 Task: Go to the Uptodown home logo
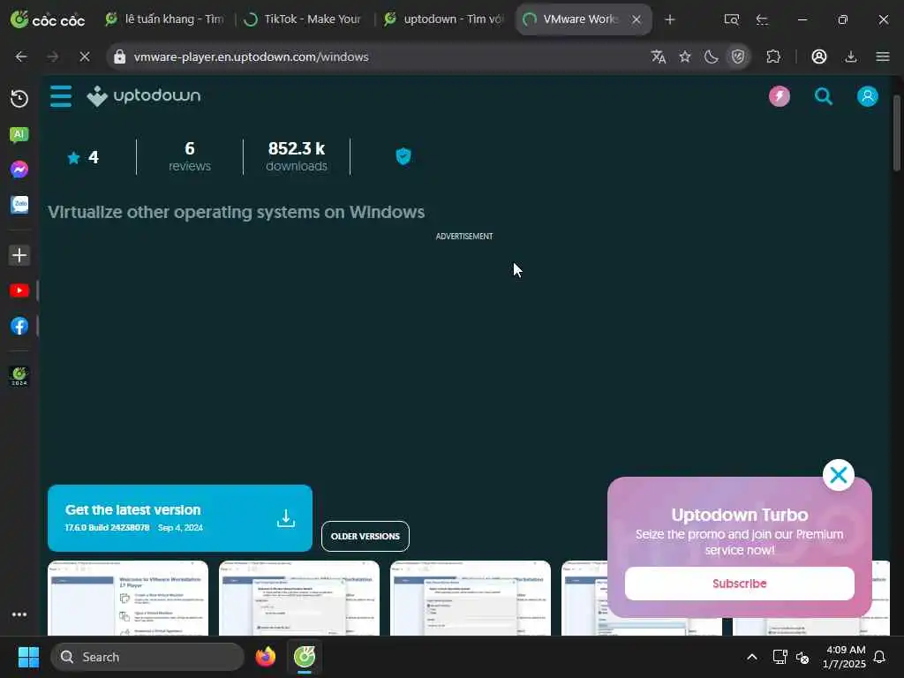pos(144,95)
